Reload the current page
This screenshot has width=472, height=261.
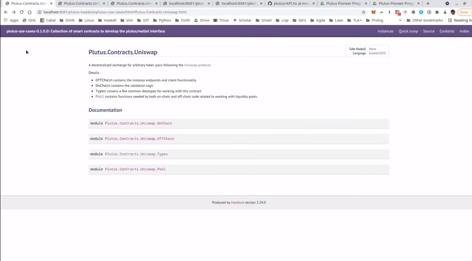(21, 12)
